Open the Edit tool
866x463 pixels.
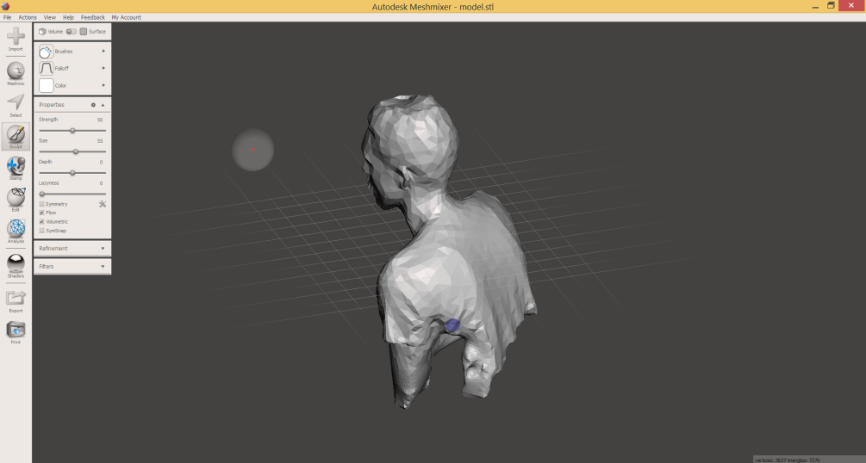(x=16, y=197)
